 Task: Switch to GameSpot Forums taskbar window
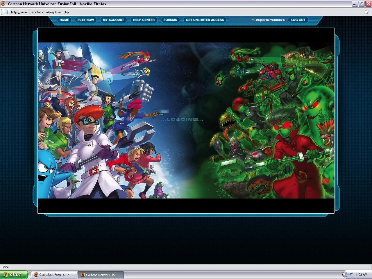tap(54, 275)
